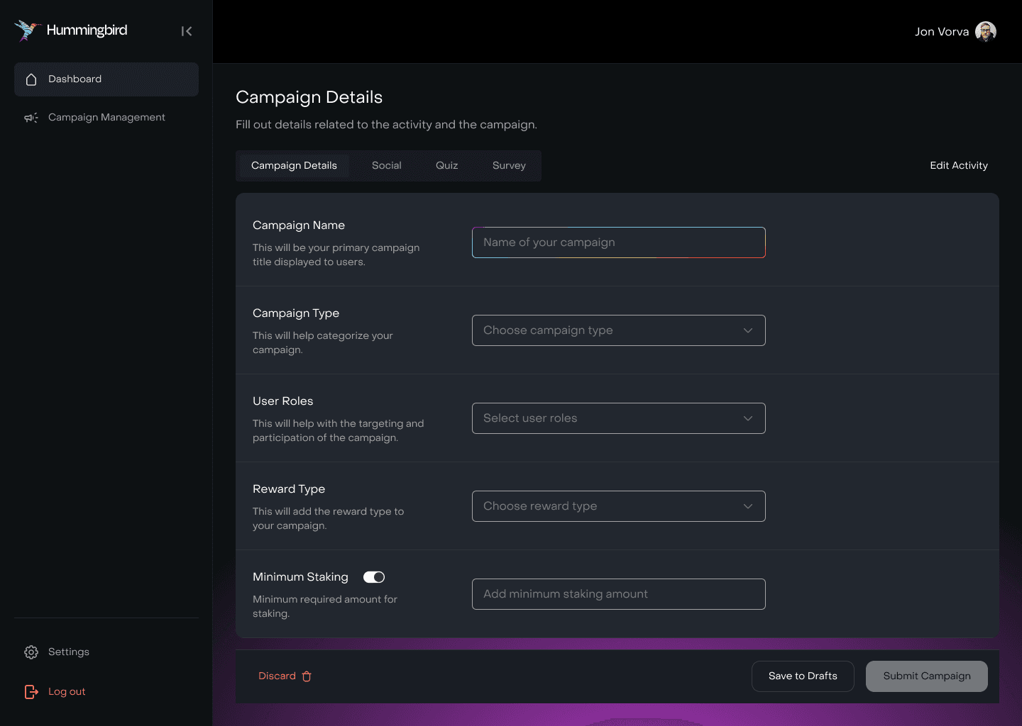
Task: Click the Campaign Type field label
Action: 296,313
